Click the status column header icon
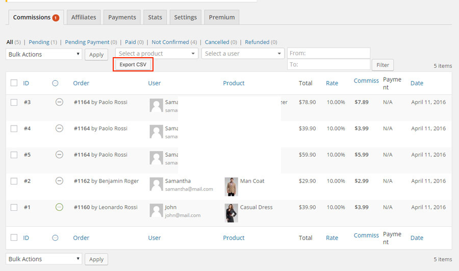The height and width of the screenshot is (271, 459). point(55,83)
